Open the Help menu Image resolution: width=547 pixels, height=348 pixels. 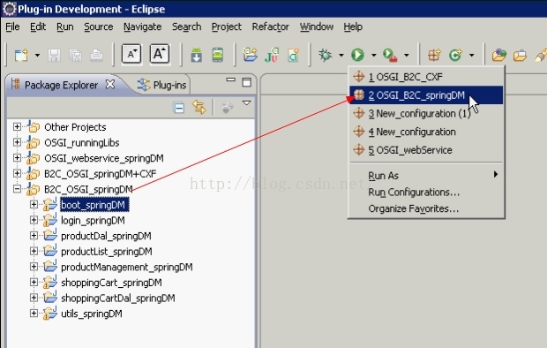[353, 26]
